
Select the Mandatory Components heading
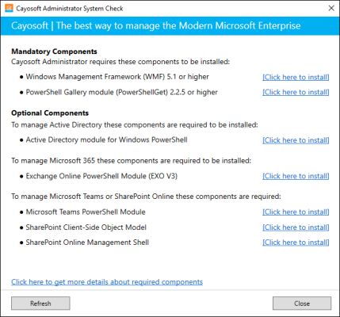[x=54, y=52]
